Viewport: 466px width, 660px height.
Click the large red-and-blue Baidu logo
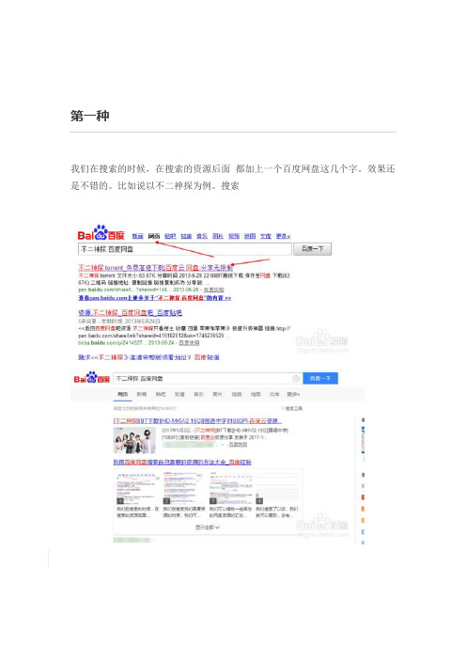click(x=101, y=233)
